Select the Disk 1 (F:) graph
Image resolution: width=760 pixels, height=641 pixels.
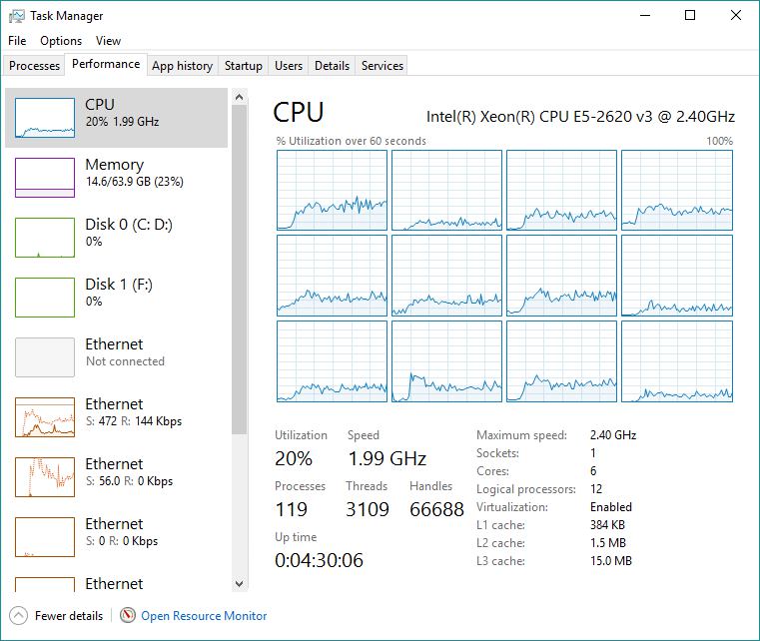click(x=45, y=298)
